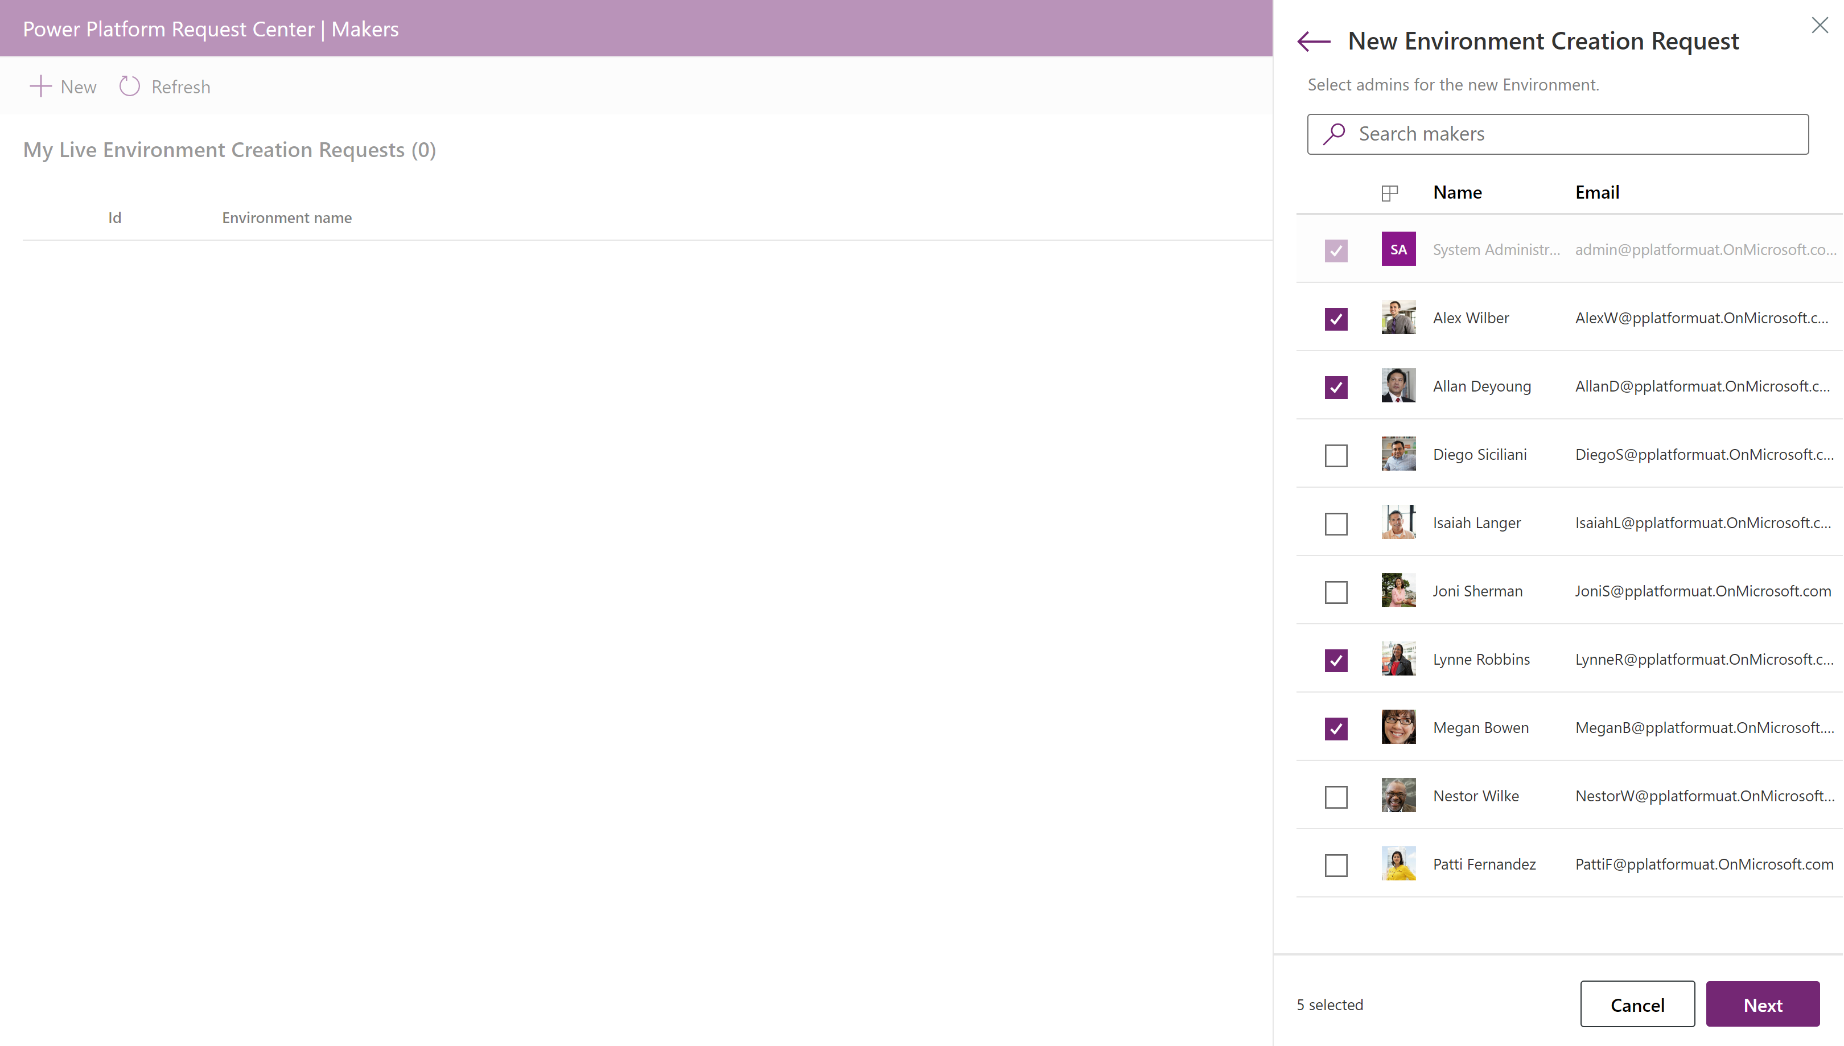The image size is (1844, 1046).
Task: Click the Name column header to sort
Action: click(1456, 191)
